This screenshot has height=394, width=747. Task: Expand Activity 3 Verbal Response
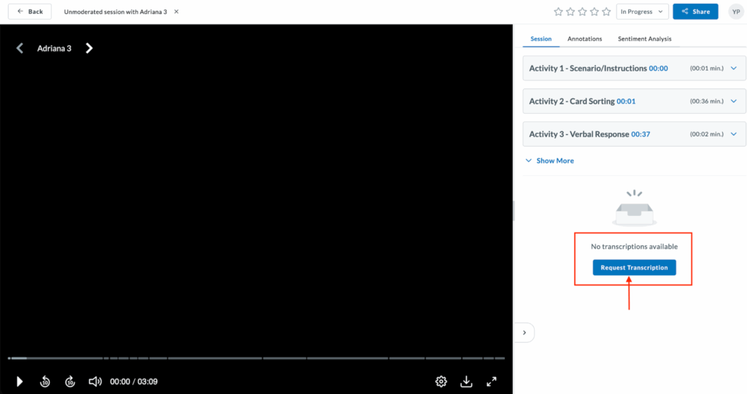(734, 134)
